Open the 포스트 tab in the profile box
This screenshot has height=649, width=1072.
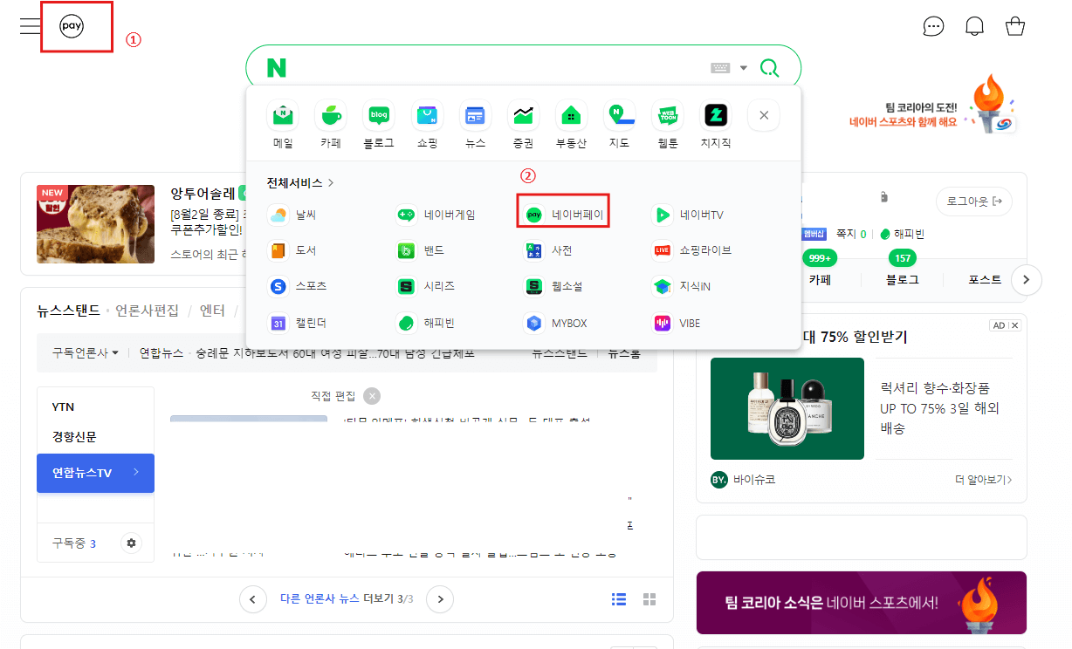[x=985, y=280]
